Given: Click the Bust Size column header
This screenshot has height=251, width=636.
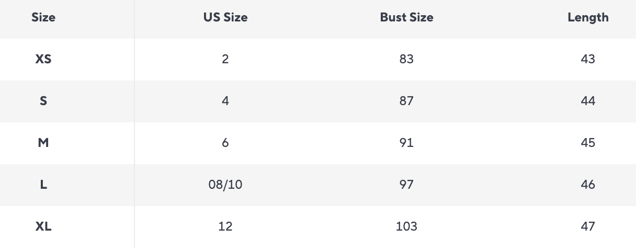Looking at the screenshot, I should (406, 17).
